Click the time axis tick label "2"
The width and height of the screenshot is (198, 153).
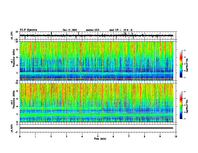51,136
